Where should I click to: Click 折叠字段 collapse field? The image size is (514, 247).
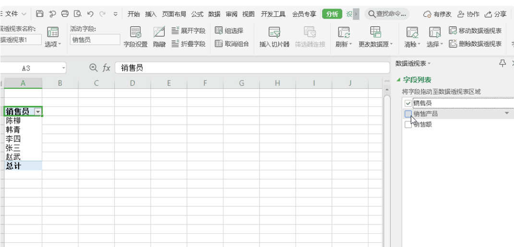point(189,44)
